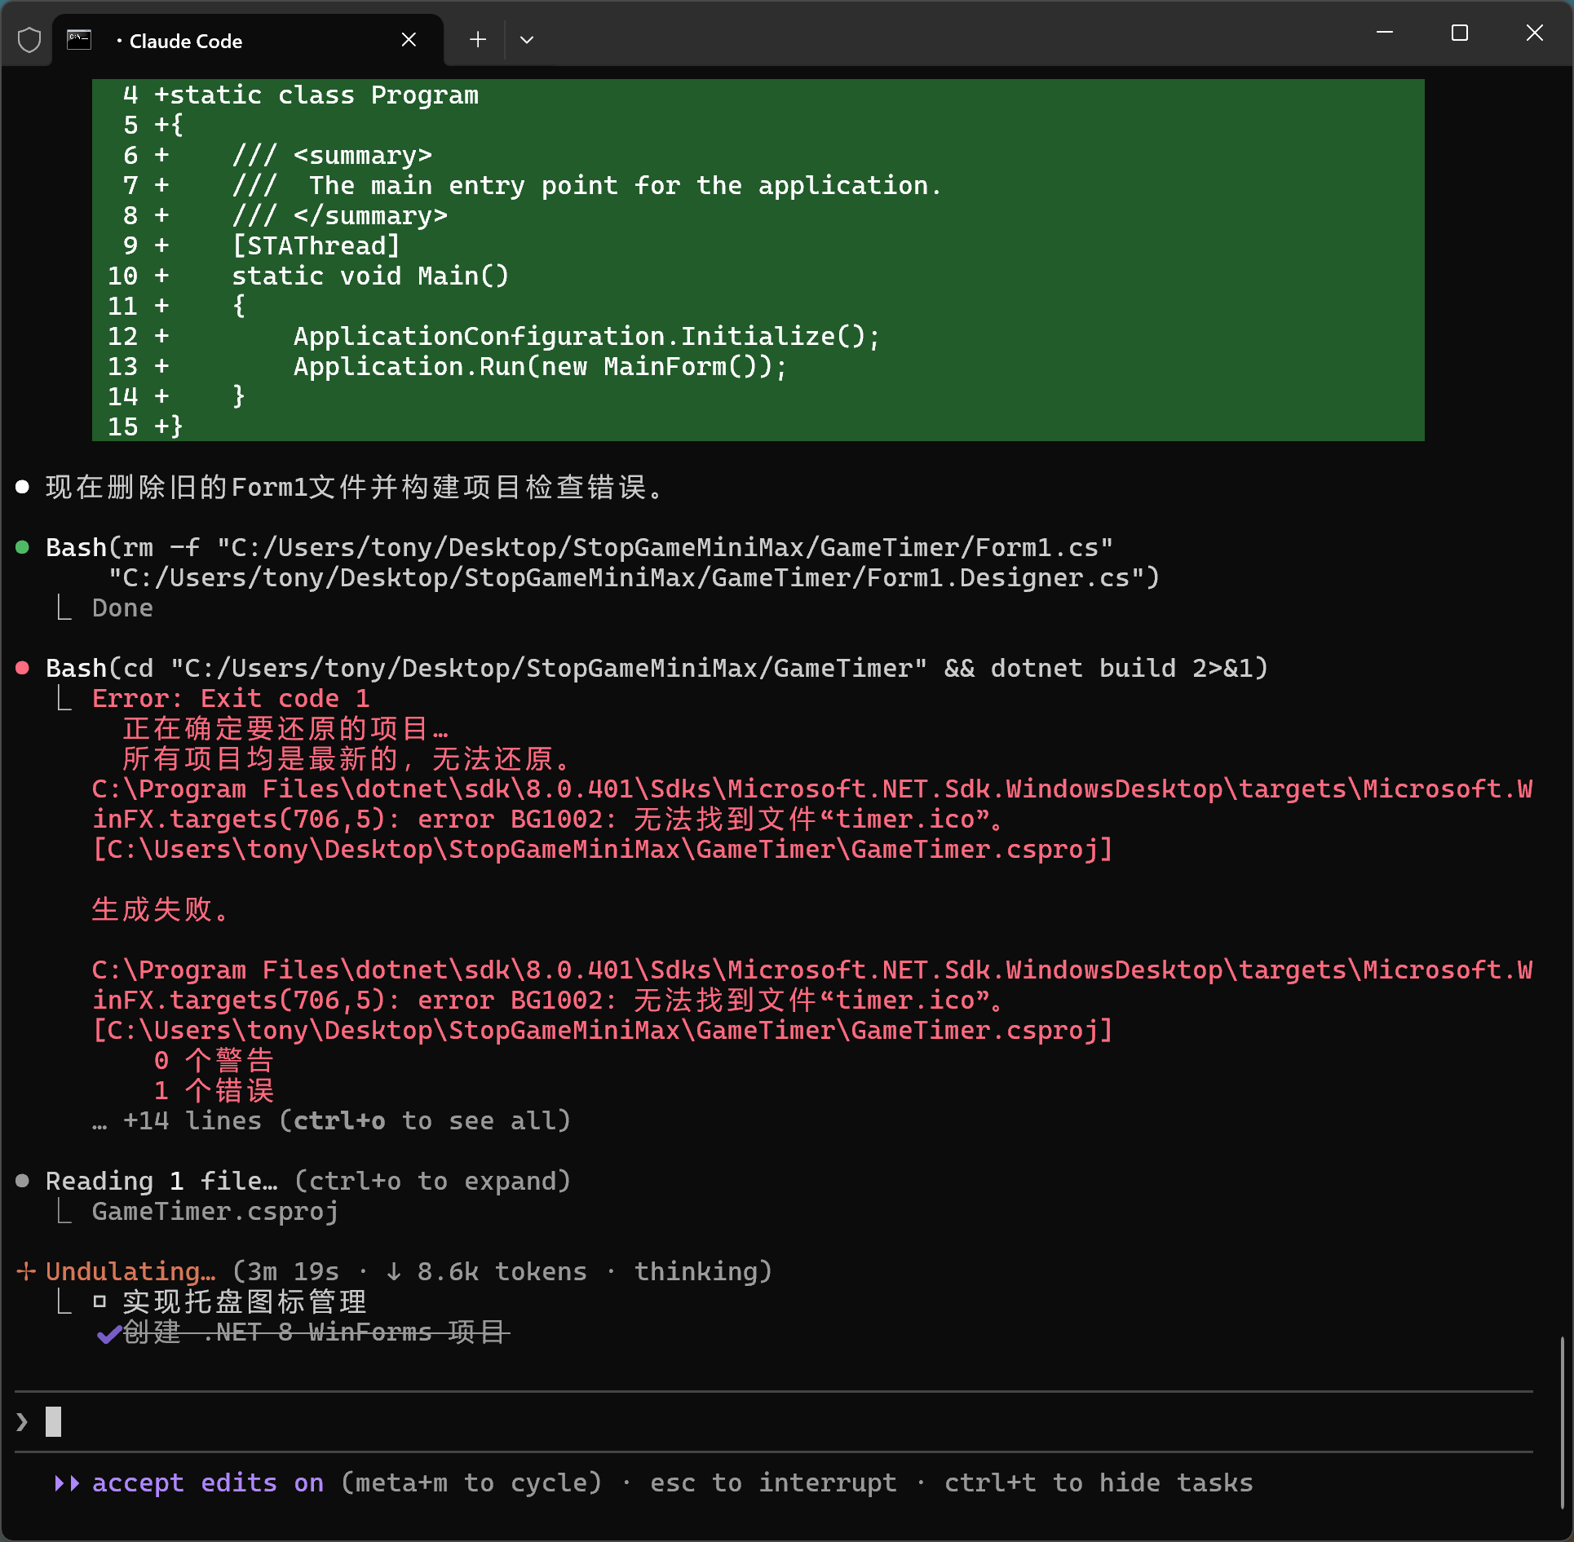Expand the 'Reading 1 file… (ctrl+o to expand)' entry
This screenshot has width=1574, height=1542.
point(307,1181)
